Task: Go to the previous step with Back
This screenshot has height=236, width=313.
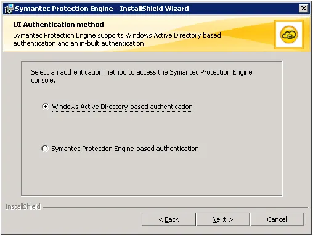Action: 168,219
